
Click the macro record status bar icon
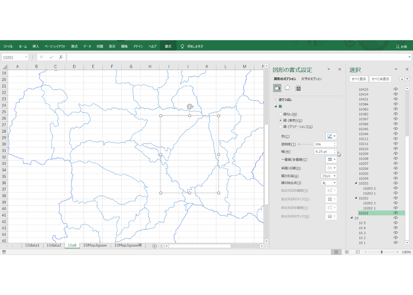[x=4, y=252]
